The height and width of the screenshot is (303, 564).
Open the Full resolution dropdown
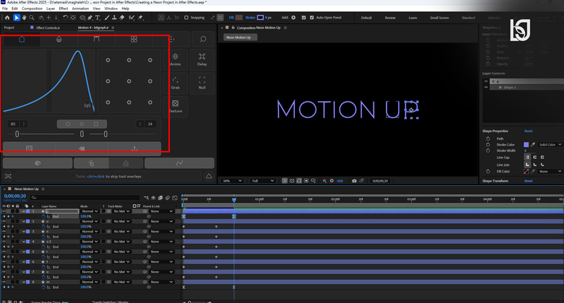coord(263,181)
